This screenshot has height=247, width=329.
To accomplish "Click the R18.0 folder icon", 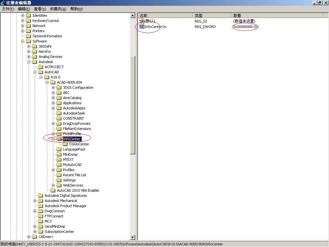I will [x=47, y=77].
